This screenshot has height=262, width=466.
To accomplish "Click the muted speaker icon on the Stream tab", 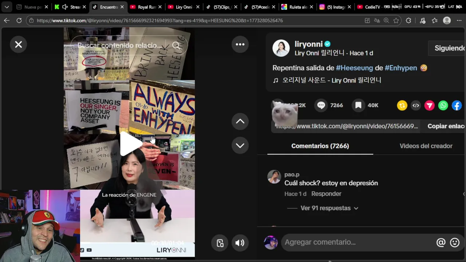I will (x=65, y=7).
